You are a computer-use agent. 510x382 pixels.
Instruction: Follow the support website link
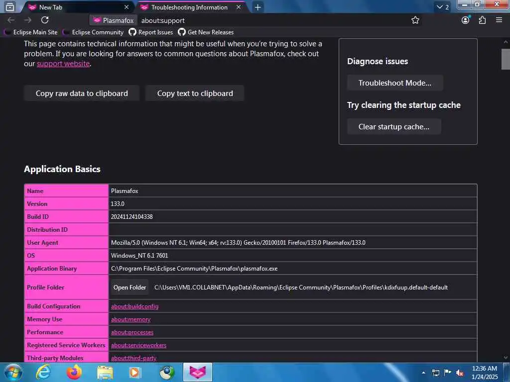click(63, 64)
